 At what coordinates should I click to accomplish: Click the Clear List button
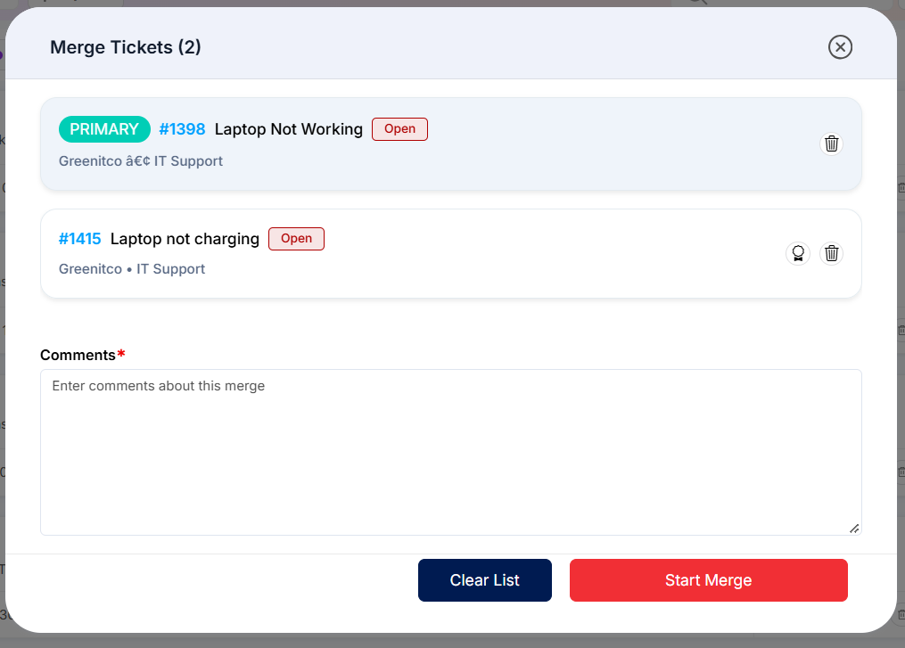[485, 580]
